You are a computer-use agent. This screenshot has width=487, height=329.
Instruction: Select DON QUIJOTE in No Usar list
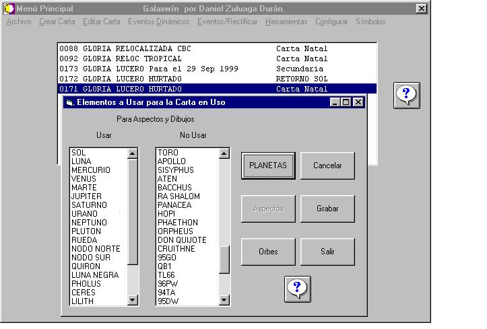182,240
